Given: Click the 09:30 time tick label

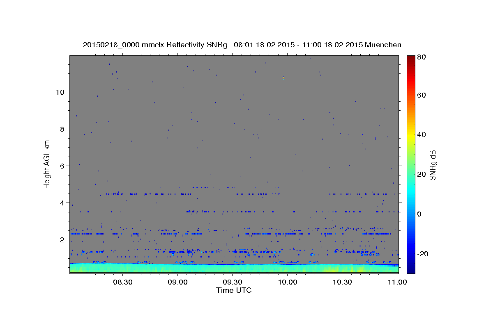Looking at the screenshot, I should point(233,282).
